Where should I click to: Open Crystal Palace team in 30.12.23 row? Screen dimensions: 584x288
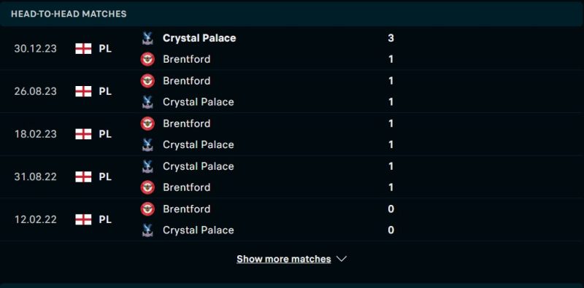pyautogui.click(x=199, y=38)
